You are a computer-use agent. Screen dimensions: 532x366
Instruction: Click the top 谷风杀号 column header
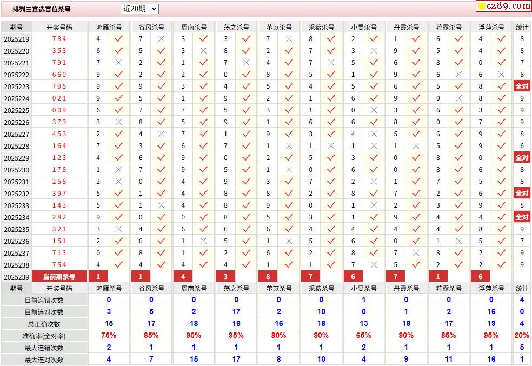151,27
